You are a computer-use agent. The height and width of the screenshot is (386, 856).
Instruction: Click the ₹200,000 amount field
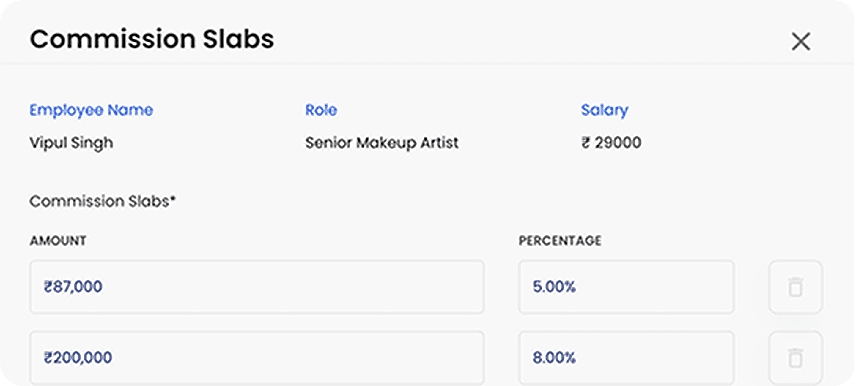(257, 358)
